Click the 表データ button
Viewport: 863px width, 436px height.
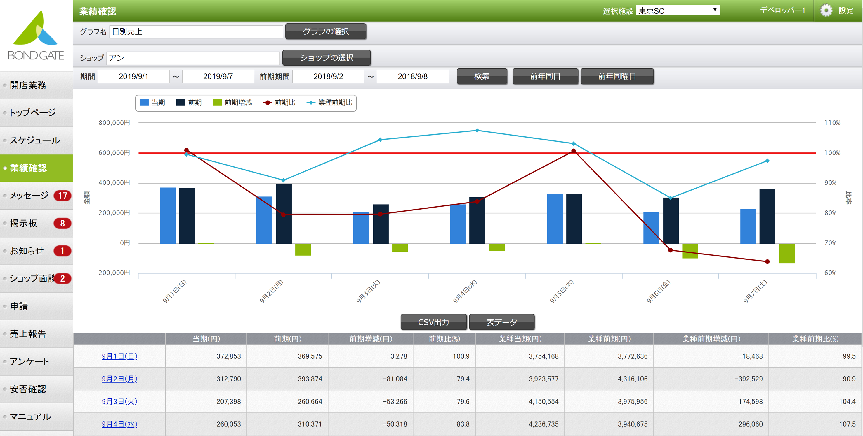point(501,322)
